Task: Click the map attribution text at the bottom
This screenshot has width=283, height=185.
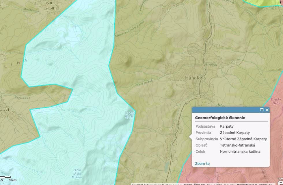Action: (202, 184)
